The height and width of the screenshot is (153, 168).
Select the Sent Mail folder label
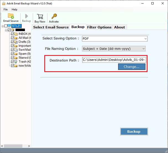pos(25,50)
